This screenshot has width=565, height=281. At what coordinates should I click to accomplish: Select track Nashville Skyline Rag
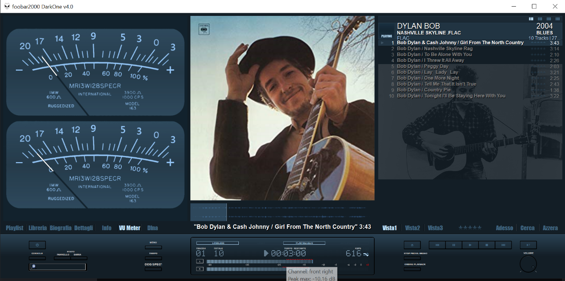click(x=470, y=49)
